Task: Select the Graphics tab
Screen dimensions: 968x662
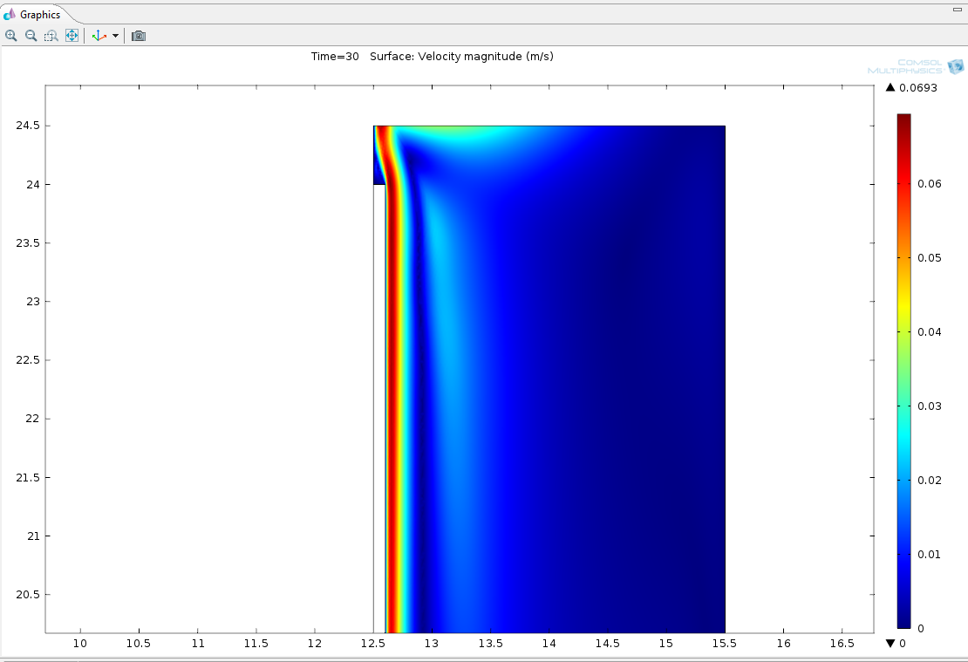Action: [x=40, y=15]
